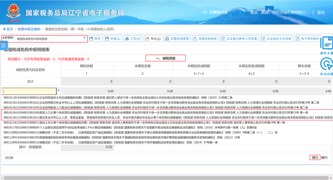This screenshot has height=180, width=333.
Task: Select option 0001129902 销售旧货
Action: click(x=140, y=132)
